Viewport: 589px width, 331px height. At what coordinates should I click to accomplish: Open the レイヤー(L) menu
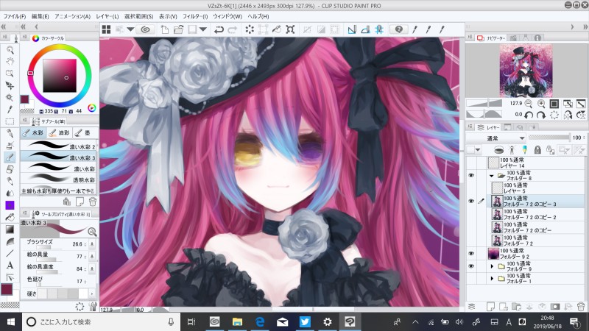[107, 16]
